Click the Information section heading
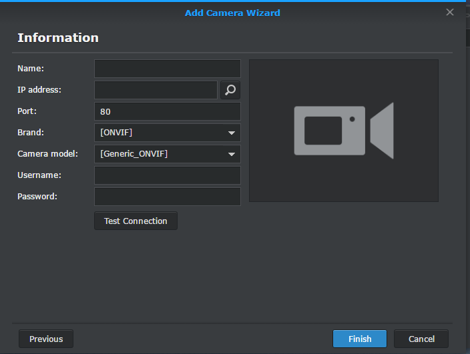 (58, 38)
